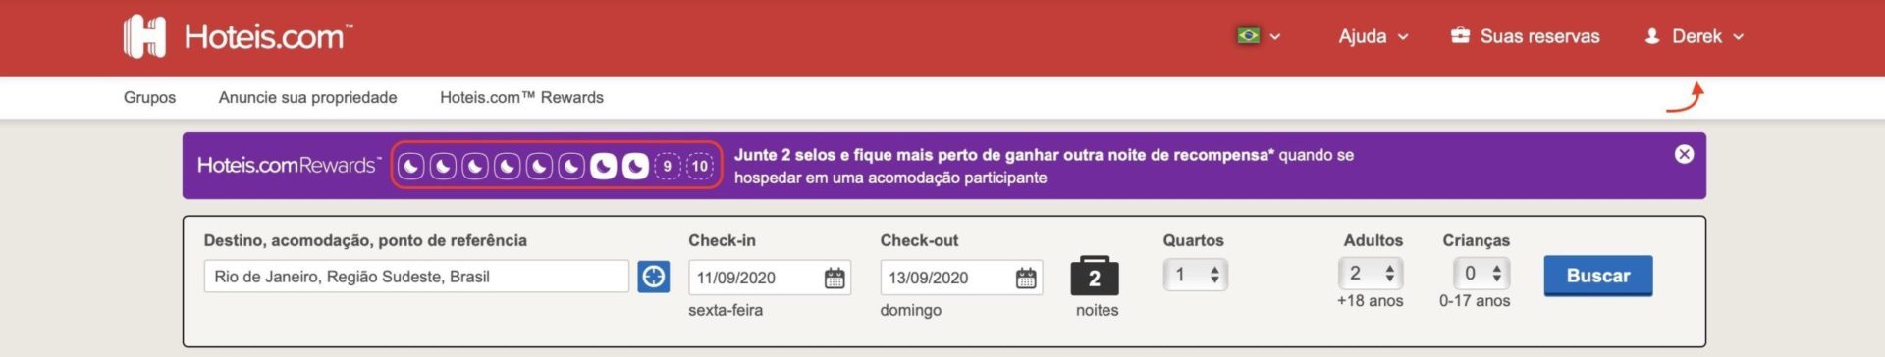Change the Adultos count selector

click(x=1371, y=274)
